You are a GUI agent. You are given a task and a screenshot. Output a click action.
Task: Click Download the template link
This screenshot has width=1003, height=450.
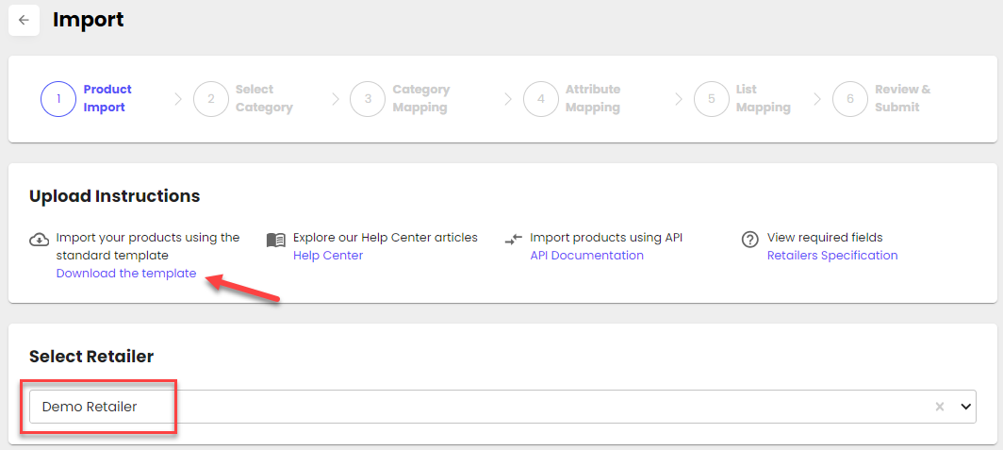pyautogui.click(x=126, y=274)
